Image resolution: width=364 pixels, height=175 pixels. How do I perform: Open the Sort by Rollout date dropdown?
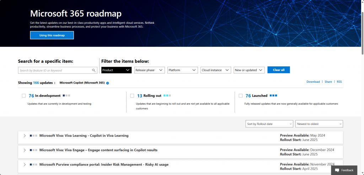click(269, 124)
